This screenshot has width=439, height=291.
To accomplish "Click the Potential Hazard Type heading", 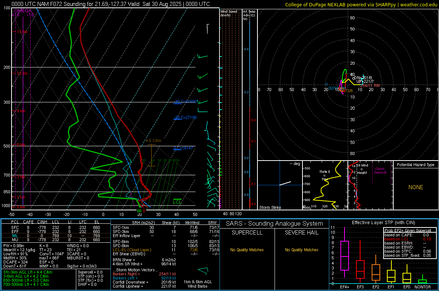I will 416,165.
